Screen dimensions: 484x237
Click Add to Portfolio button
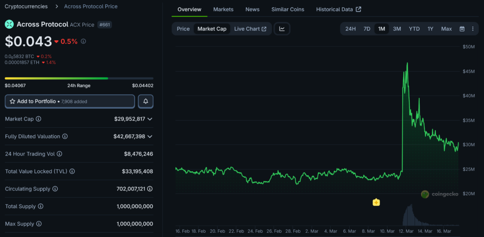click(x=70, y=101)
